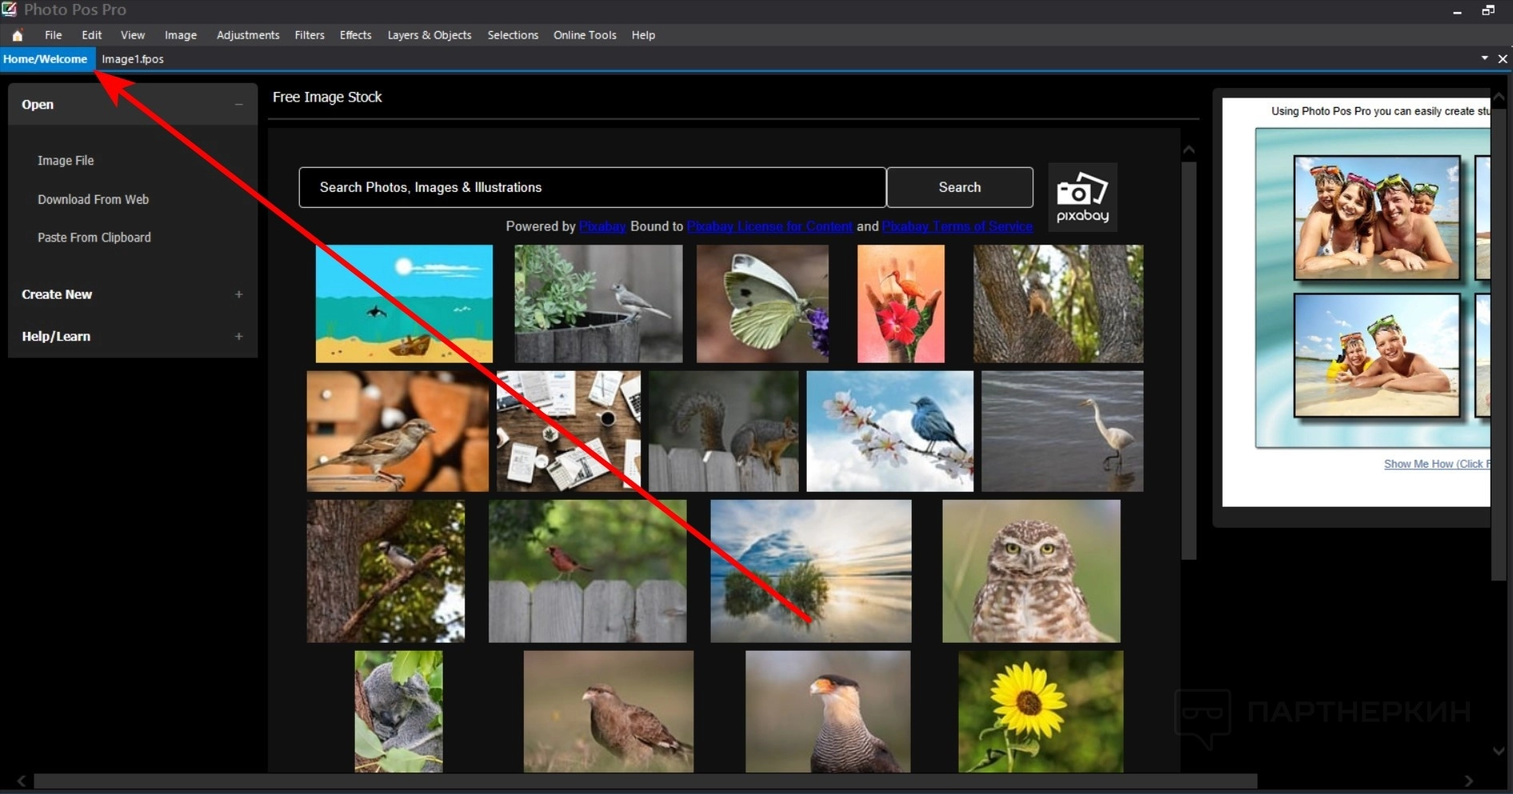The height and width of the screenshot is (794, 1513).
Task: Click the Show Me How link
Action: pyautogui.click(x=1435, y=464)
